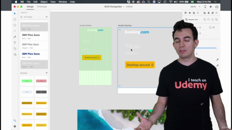Click the mobile device preview icon
The width and height of the screenshot is (232, 130).
205,6
